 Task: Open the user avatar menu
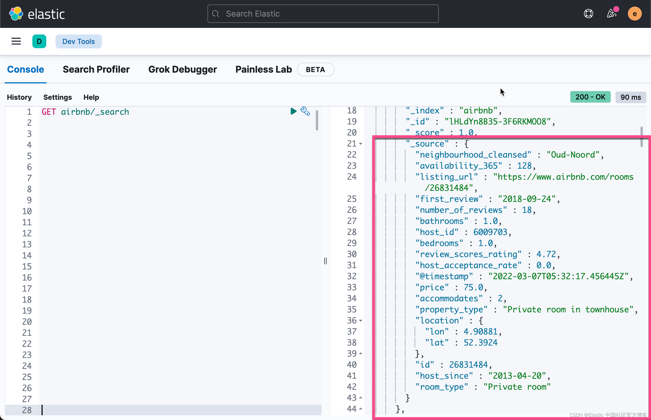tap(635, 14)
